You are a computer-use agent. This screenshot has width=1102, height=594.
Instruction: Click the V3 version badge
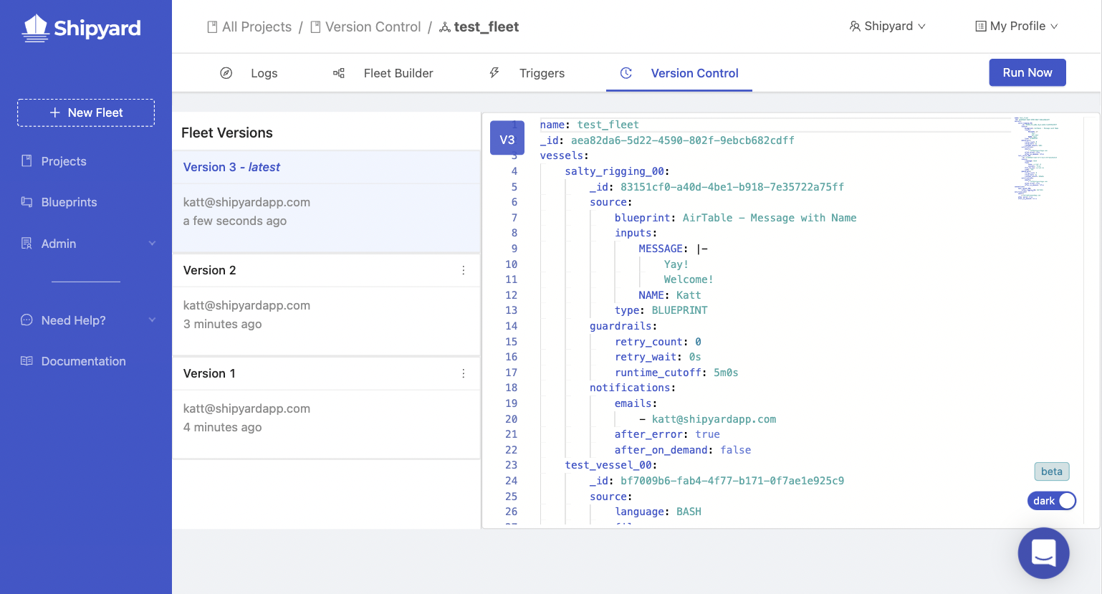(507, 139)
